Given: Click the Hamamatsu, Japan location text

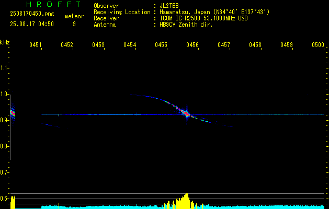Looking at the screenshot, I should tap(214, 12).
